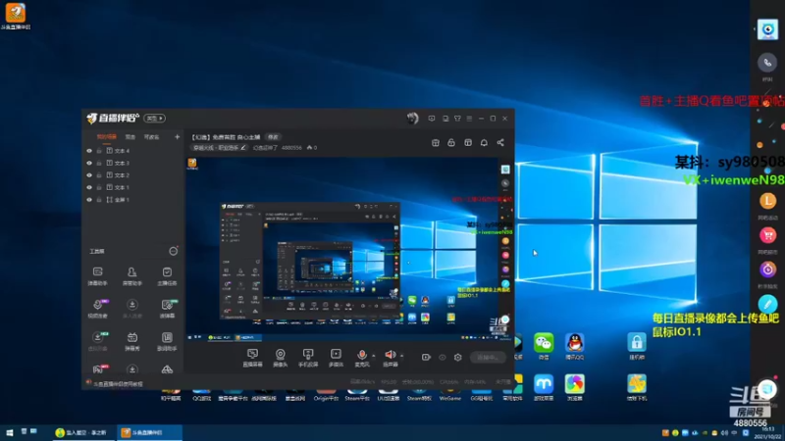
Task: Open the message icon in title bar
Action: pyautogui.click(x=432, y=119)
